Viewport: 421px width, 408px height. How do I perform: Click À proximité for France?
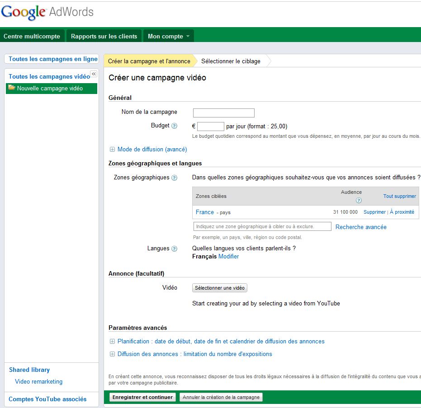tap(402, 212)
